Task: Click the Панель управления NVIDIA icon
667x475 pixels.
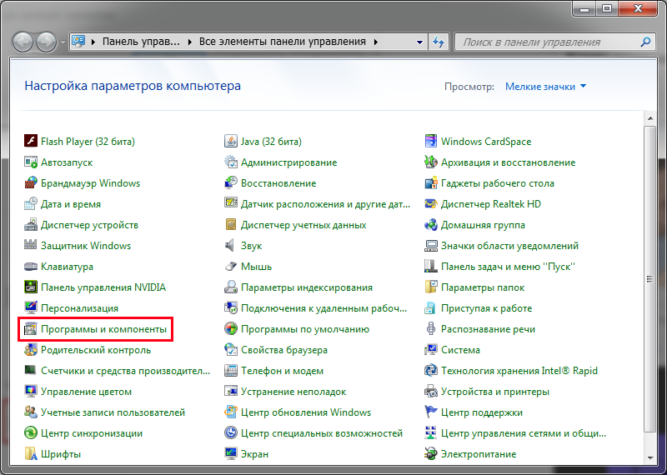Action: [31, 287]
